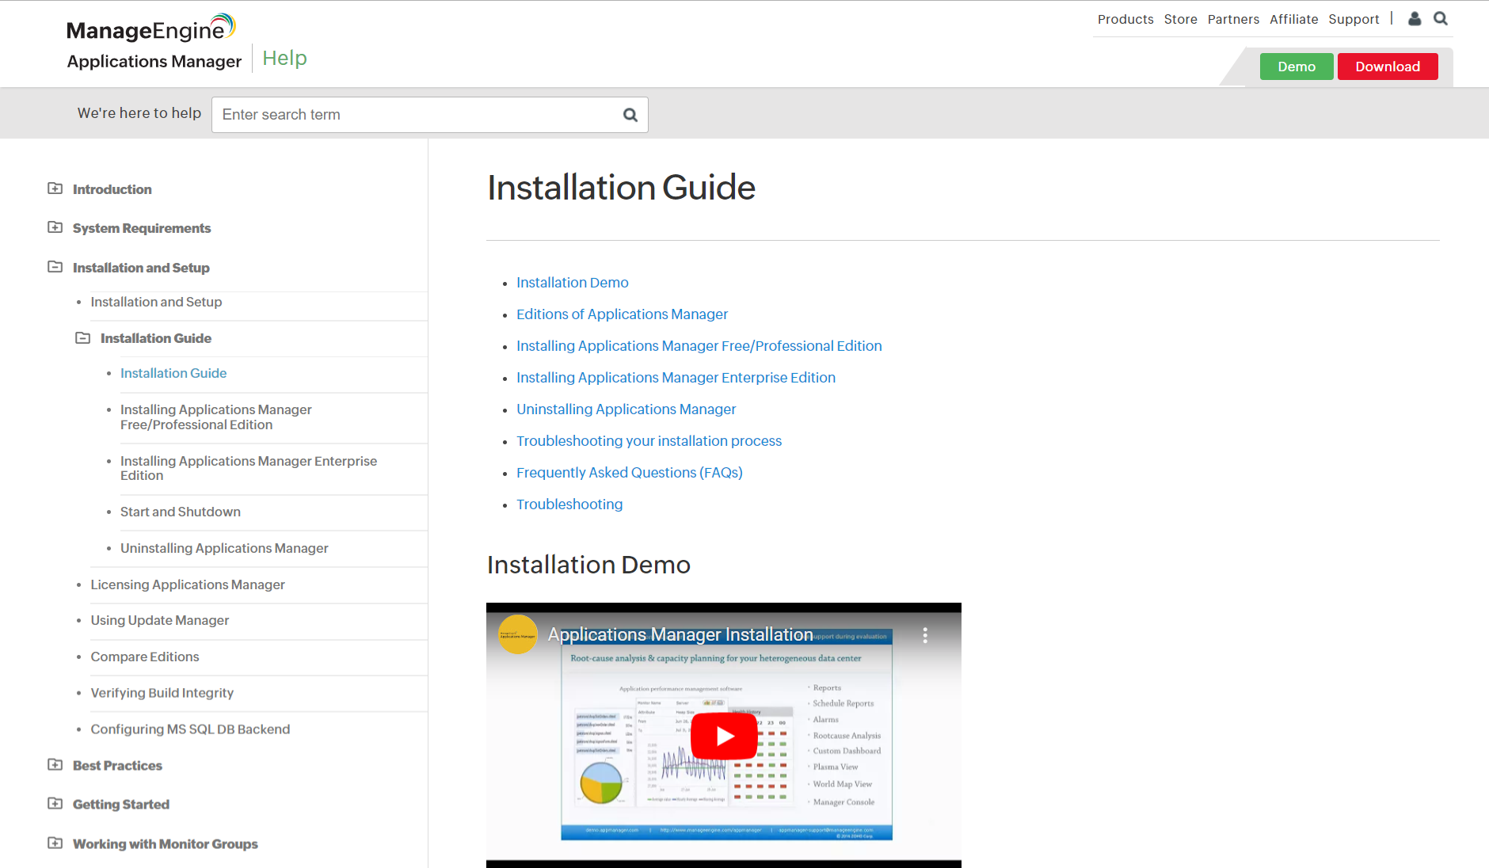The image size is (1489, 868).
Task: Open Installing Free/Professional Edition content link
Action: pyautogui.click(x=699, y=346)
